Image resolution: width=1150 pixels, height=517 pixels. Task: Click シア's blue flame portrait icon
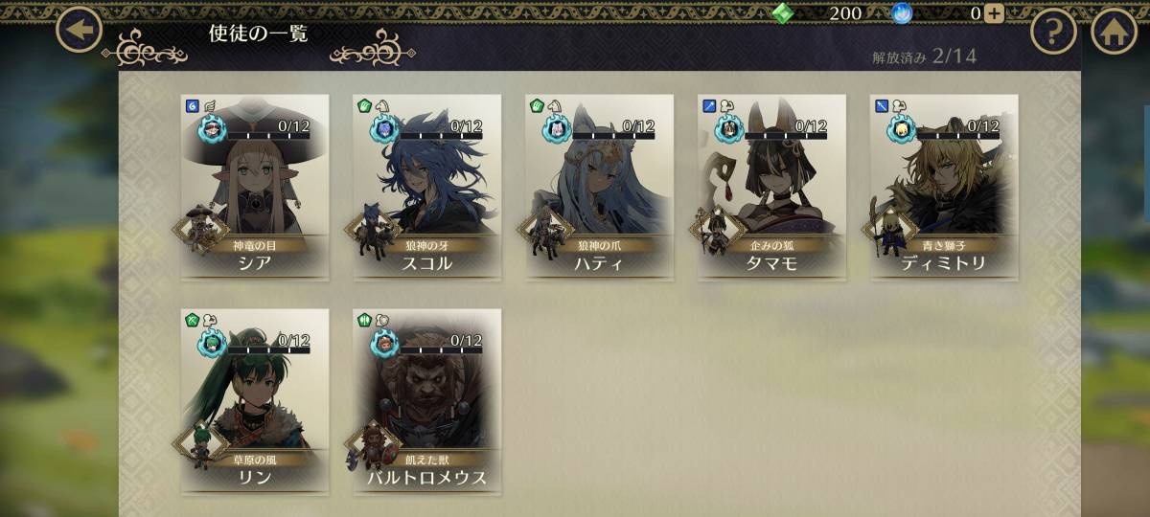(x=213, y=128)
